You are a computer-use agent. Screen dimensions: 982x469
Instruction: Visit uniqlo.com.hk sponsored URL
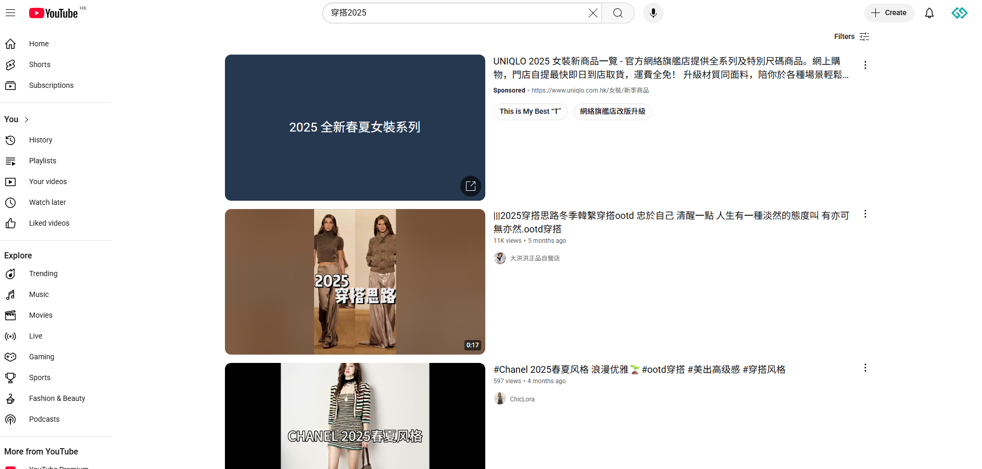click(590, 90)
